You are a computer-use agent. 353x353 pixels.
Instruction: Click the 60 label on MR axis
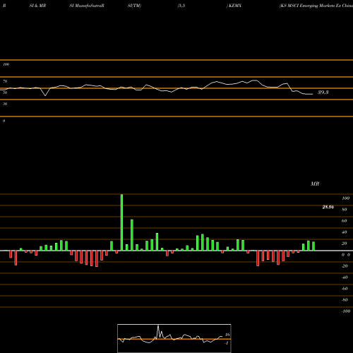345,221
